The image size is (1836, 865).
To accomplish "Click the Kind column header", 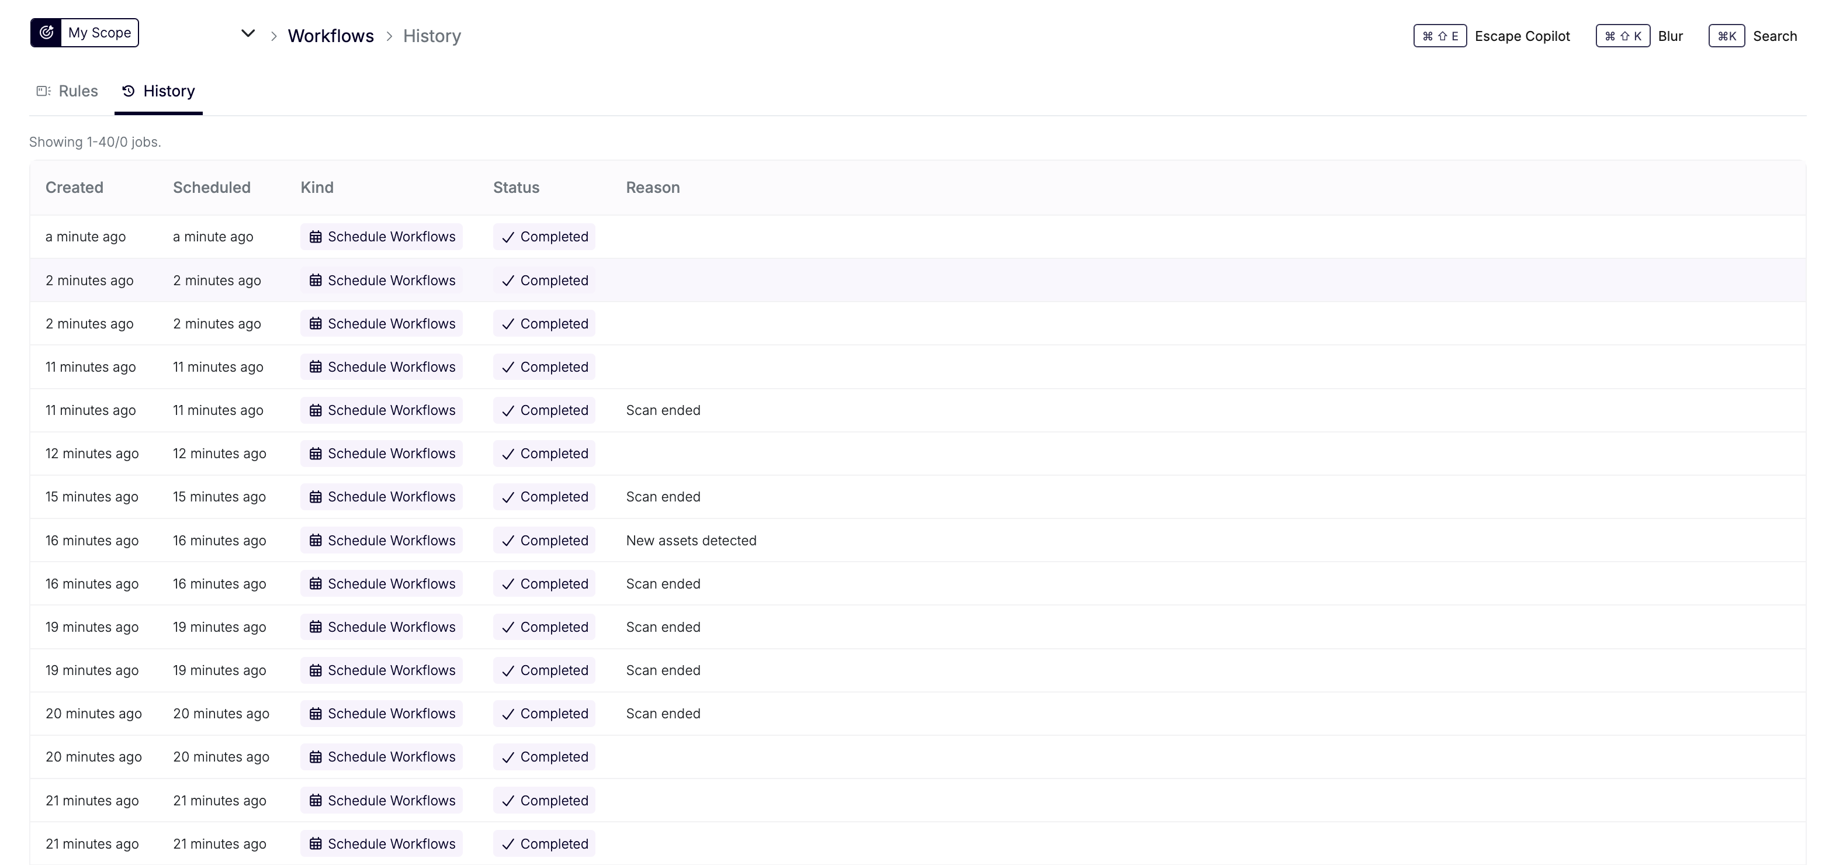I will coord(317,188).
